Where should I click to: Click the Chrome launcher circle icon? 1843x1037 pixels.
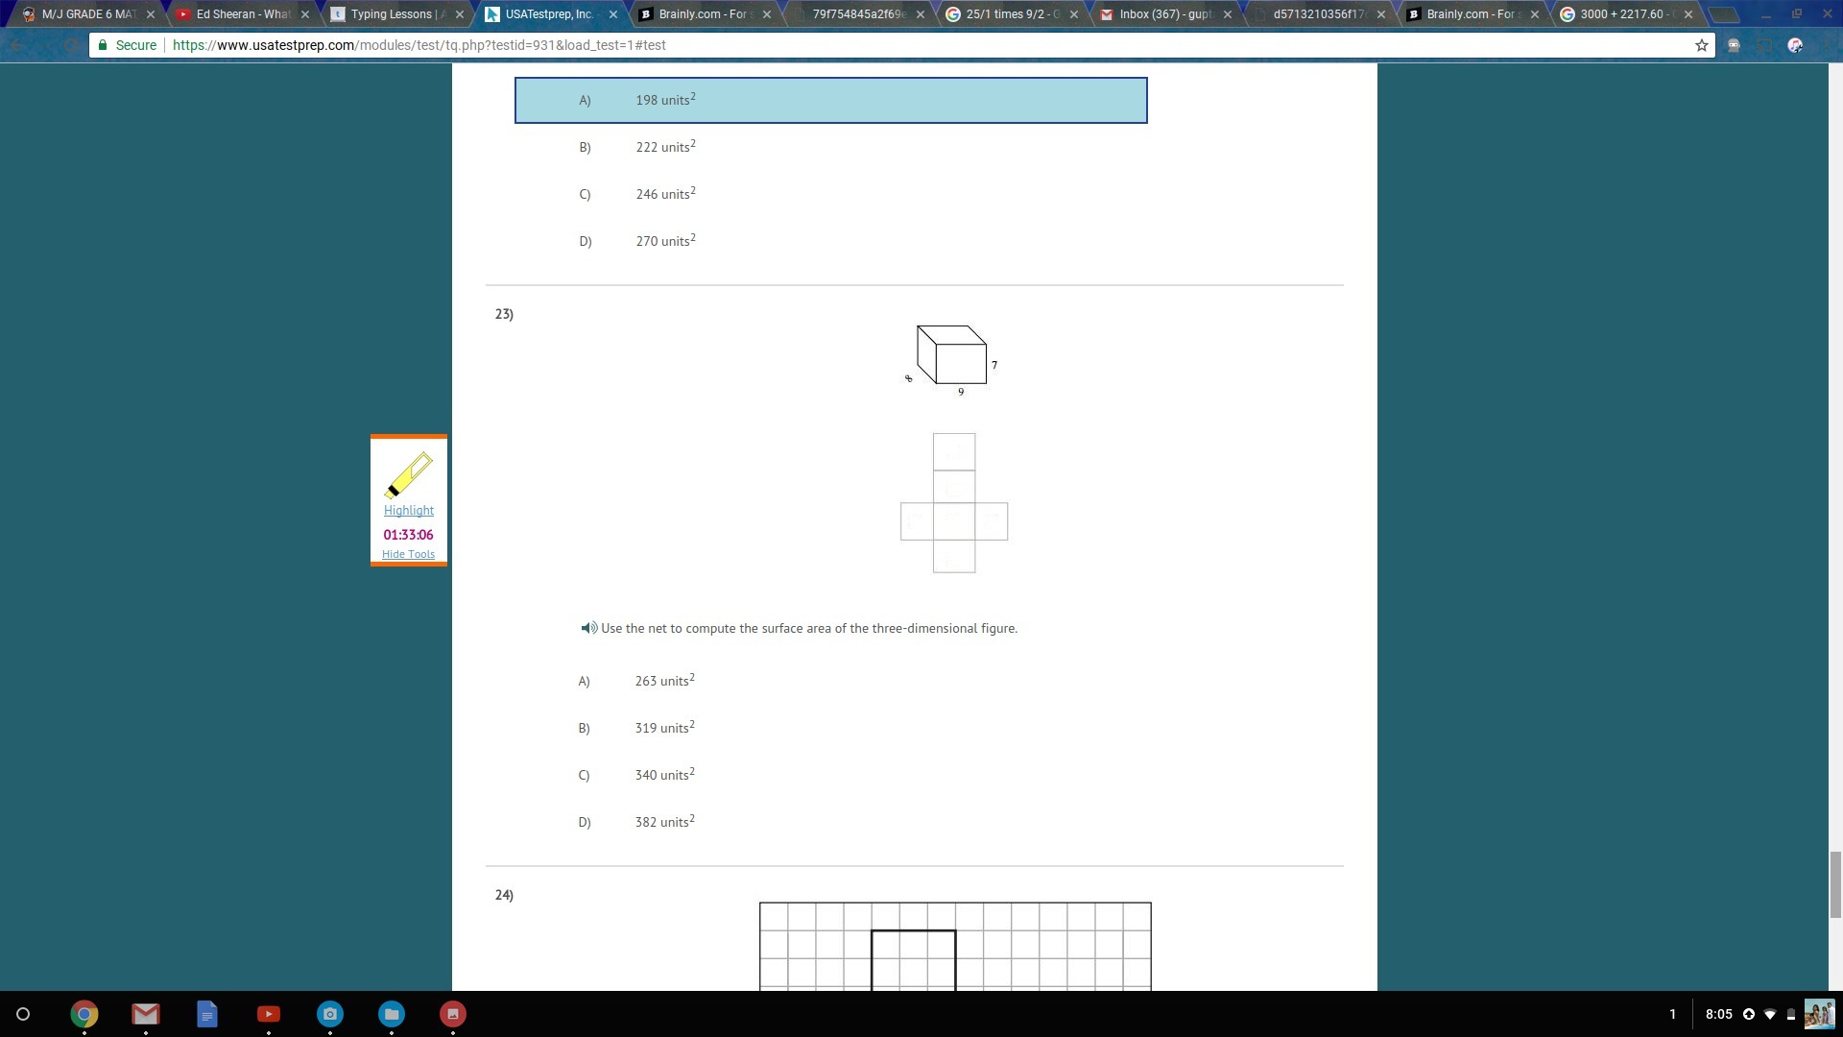tap(23, 1014)
